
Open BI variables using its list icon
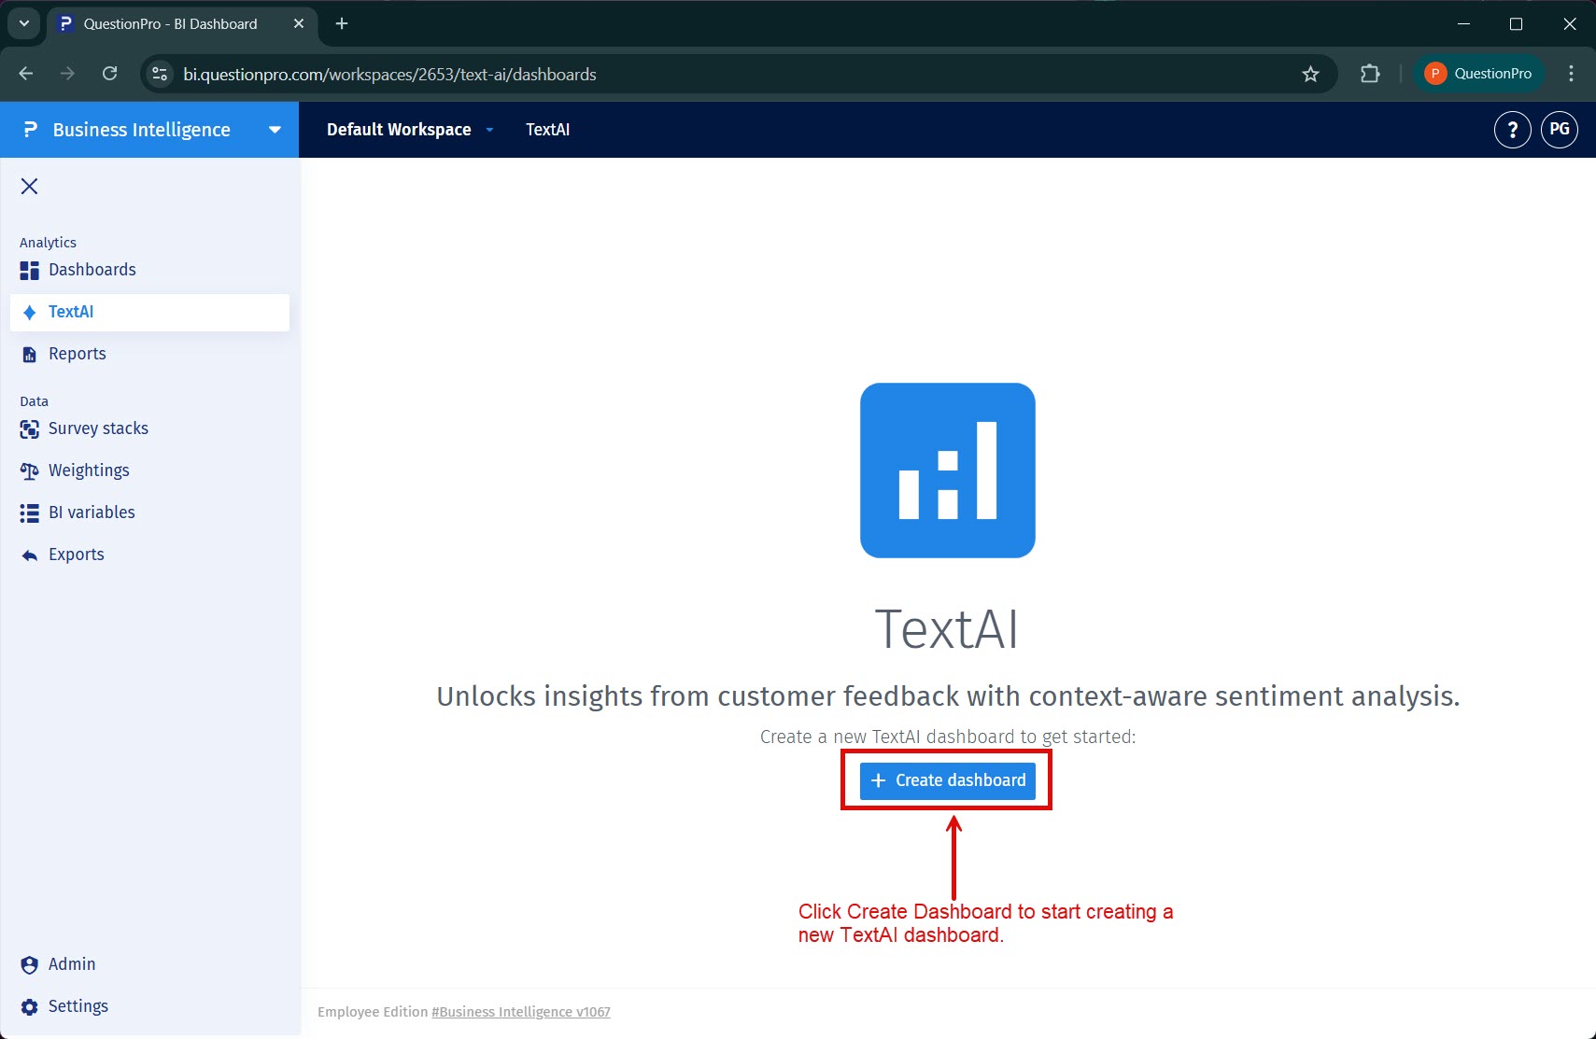click(28, 512)
